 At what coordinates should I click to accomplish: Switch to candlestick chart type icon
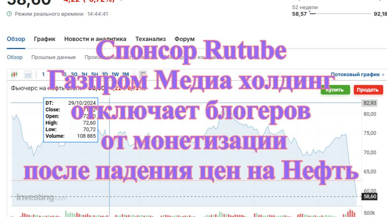click(x=14, y=74)
